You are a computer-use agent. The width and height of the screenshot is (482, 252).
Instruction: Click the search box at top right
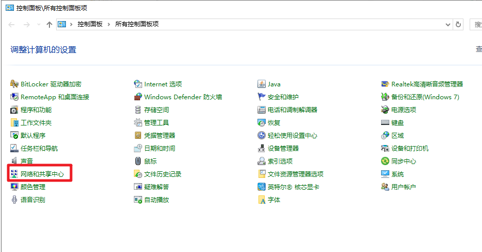tap(476, 25)
